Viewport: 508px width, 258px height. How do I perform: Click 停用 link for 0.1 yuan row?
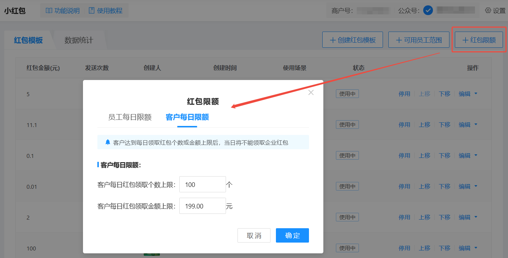404,155
